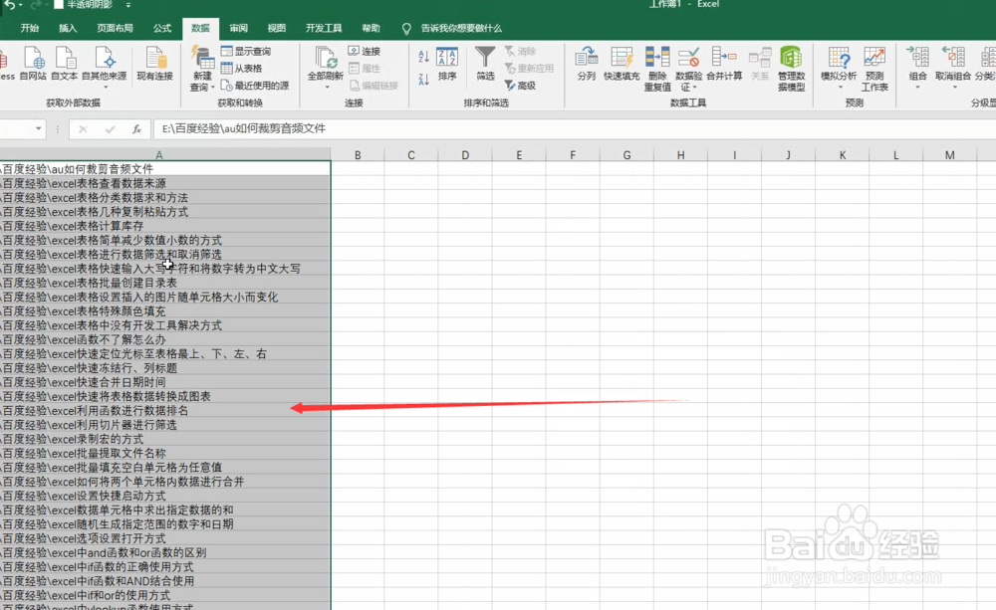Switch to the 视图 (View) tab
996x610 pixels.
(276, 28)
